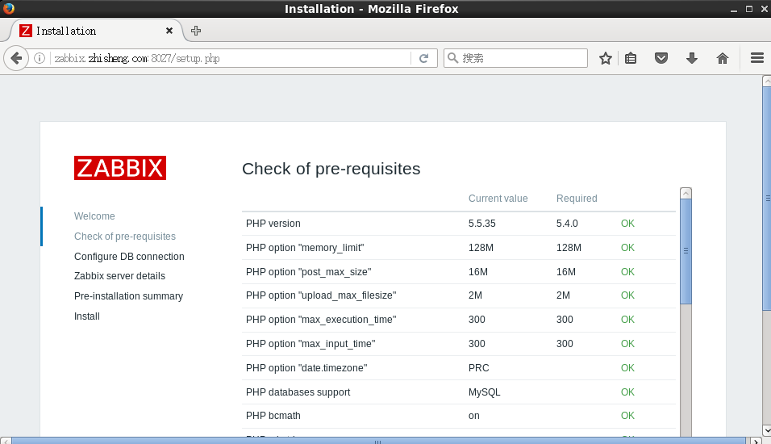
Task: Click the '5.5.35' current value
Action: pos(482,224)
